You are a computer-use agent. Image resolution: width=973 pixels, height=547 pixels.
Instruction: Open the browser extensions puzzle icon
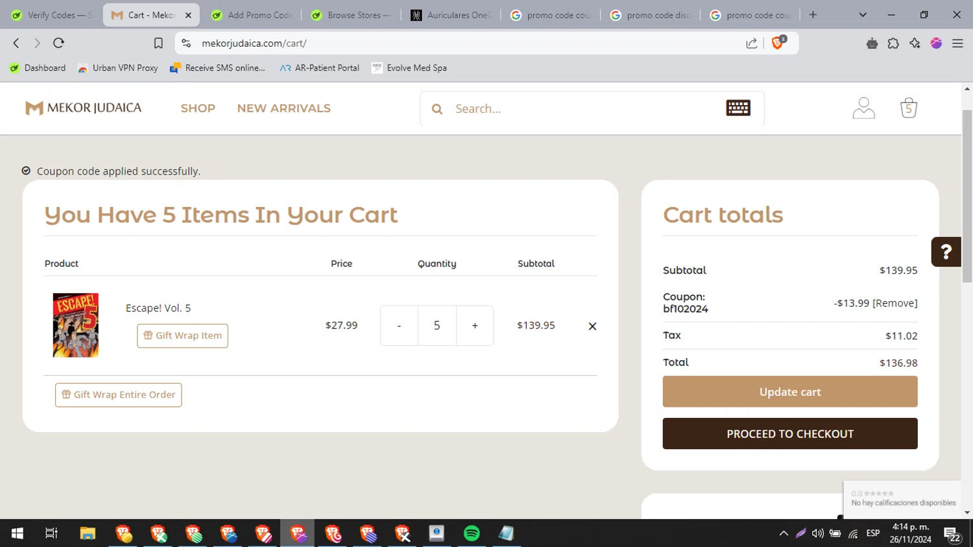(x=893, y=43)
